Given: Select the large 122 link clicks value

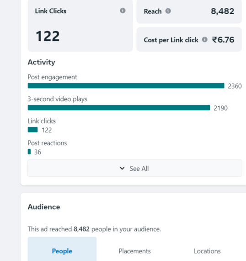Looking at the screenshot, I should pyautogui.click(x=48, y=36).
